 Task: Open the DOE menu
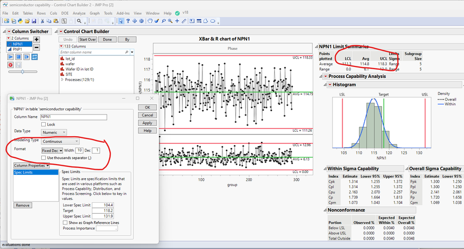64,12
